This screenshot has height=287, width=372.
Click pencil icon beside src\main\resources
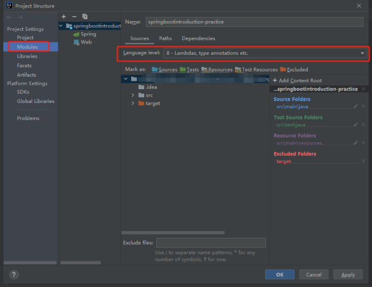click(x=356, y=143)
